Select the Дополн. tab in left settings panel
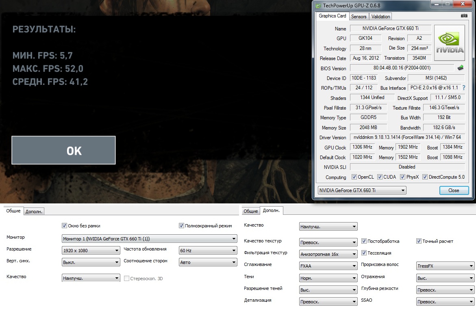Image resolution: width=476 pixels, height=309 pixels. point(34,212)
